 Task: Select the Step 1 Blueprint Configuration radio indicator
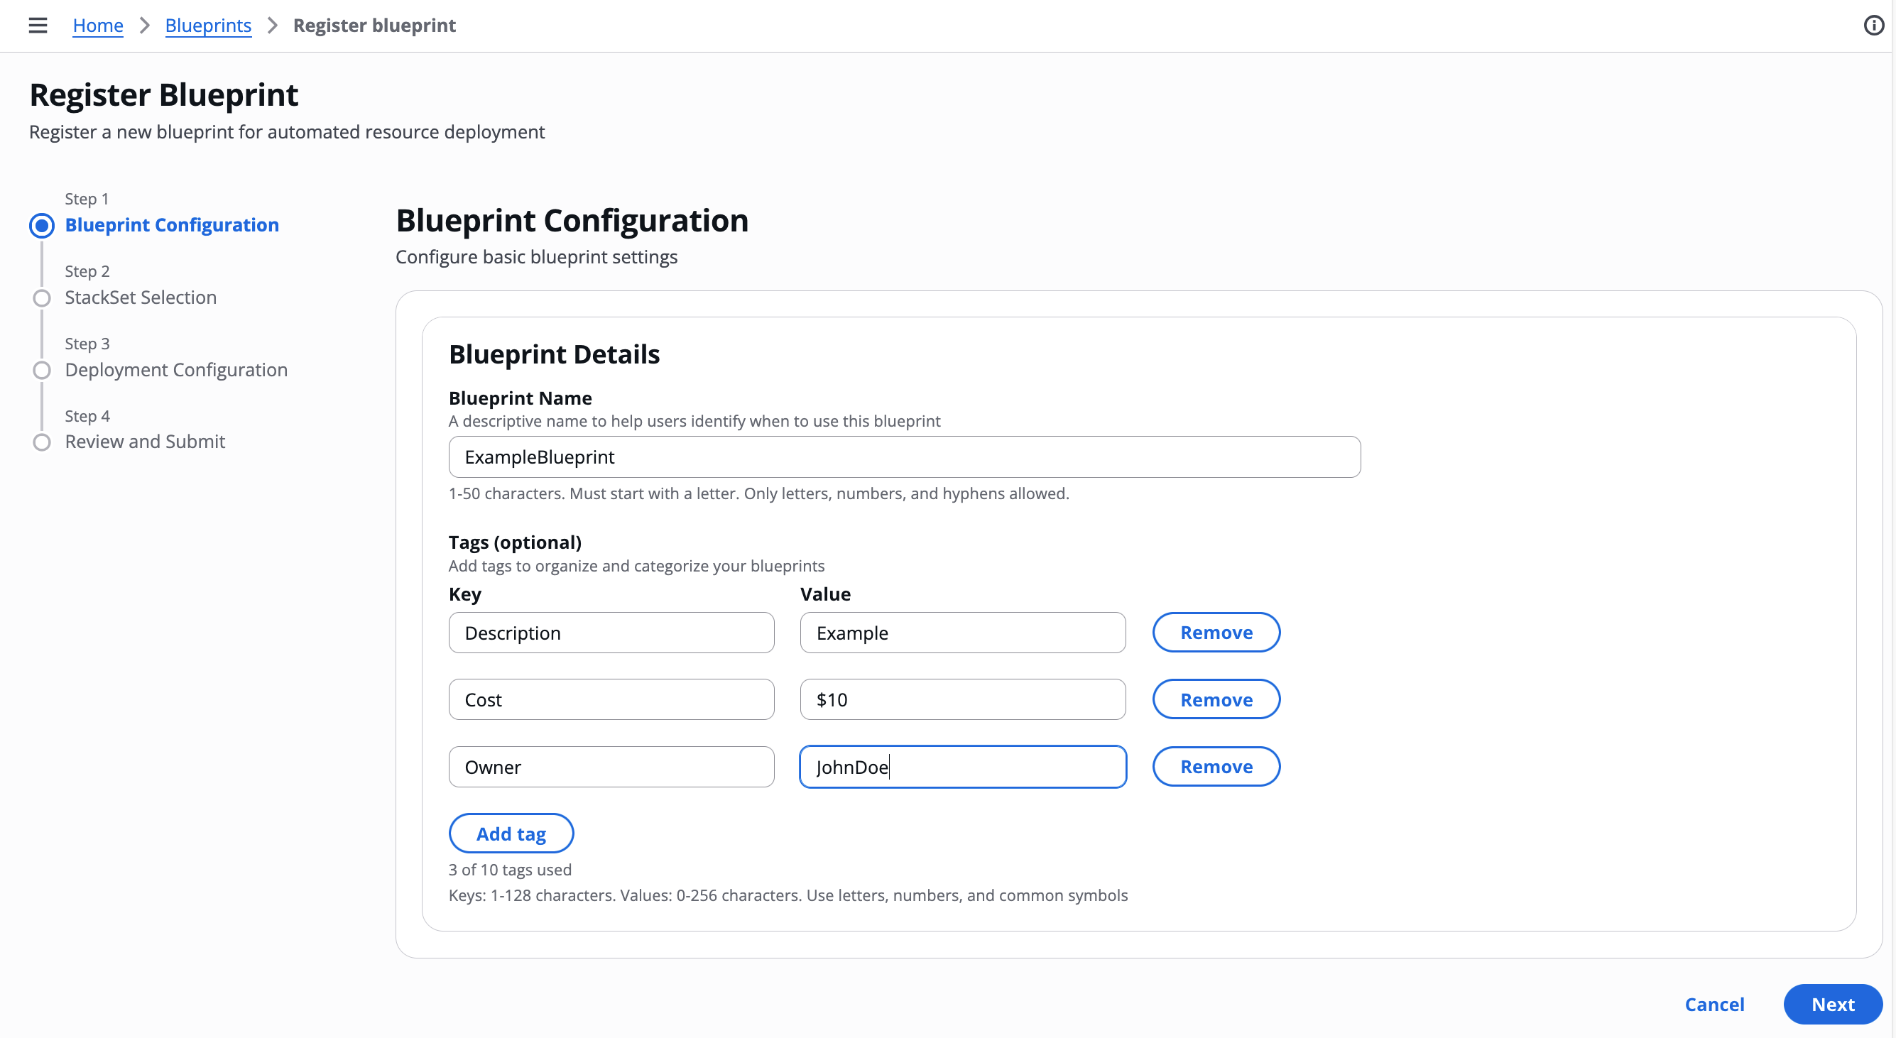pyautogui.click(x=42, y=225)
